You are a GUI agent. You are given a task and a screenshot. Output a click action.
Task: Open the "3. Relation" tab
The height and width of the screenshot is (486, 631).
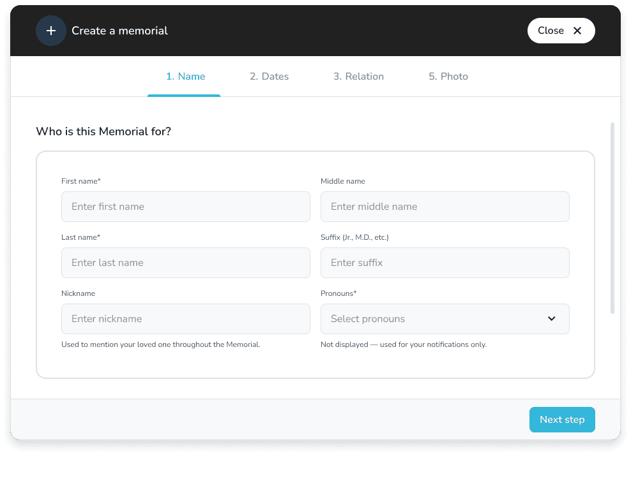pyautogui.click(x=358, y=76)
